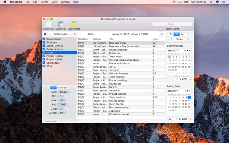The image size is (229, 143).
Task: Click the Beginning Date field stepper arrows
Action: click(191, 79)
